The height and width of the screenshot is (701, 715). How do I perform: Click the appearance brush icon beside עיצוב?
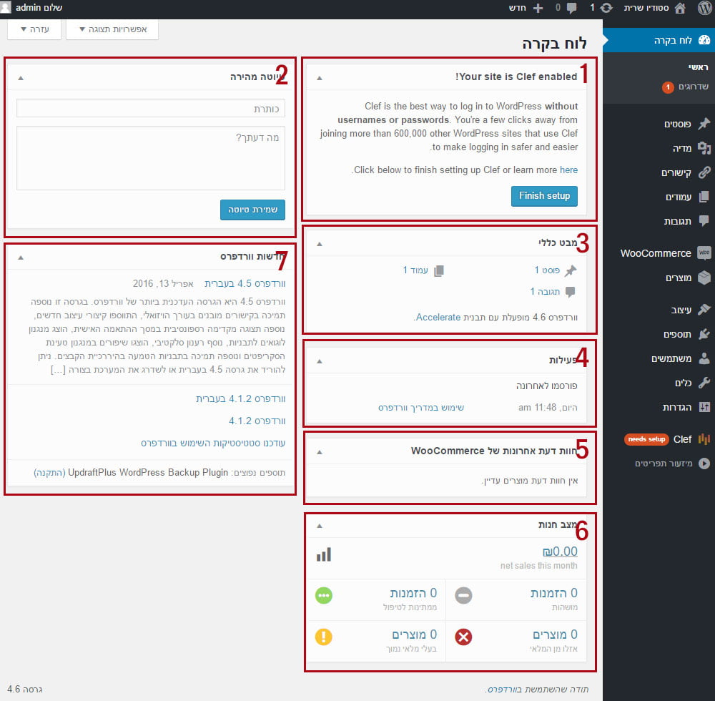(704, 309)
